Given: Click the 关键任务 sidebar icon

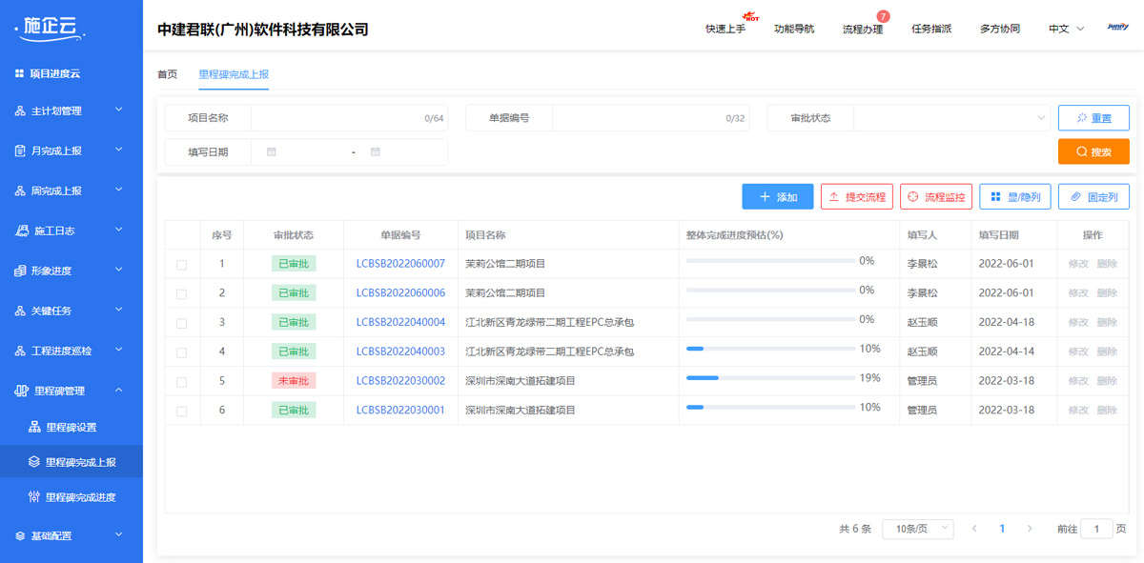Looking at the screenshot, I should pos(20,311).
